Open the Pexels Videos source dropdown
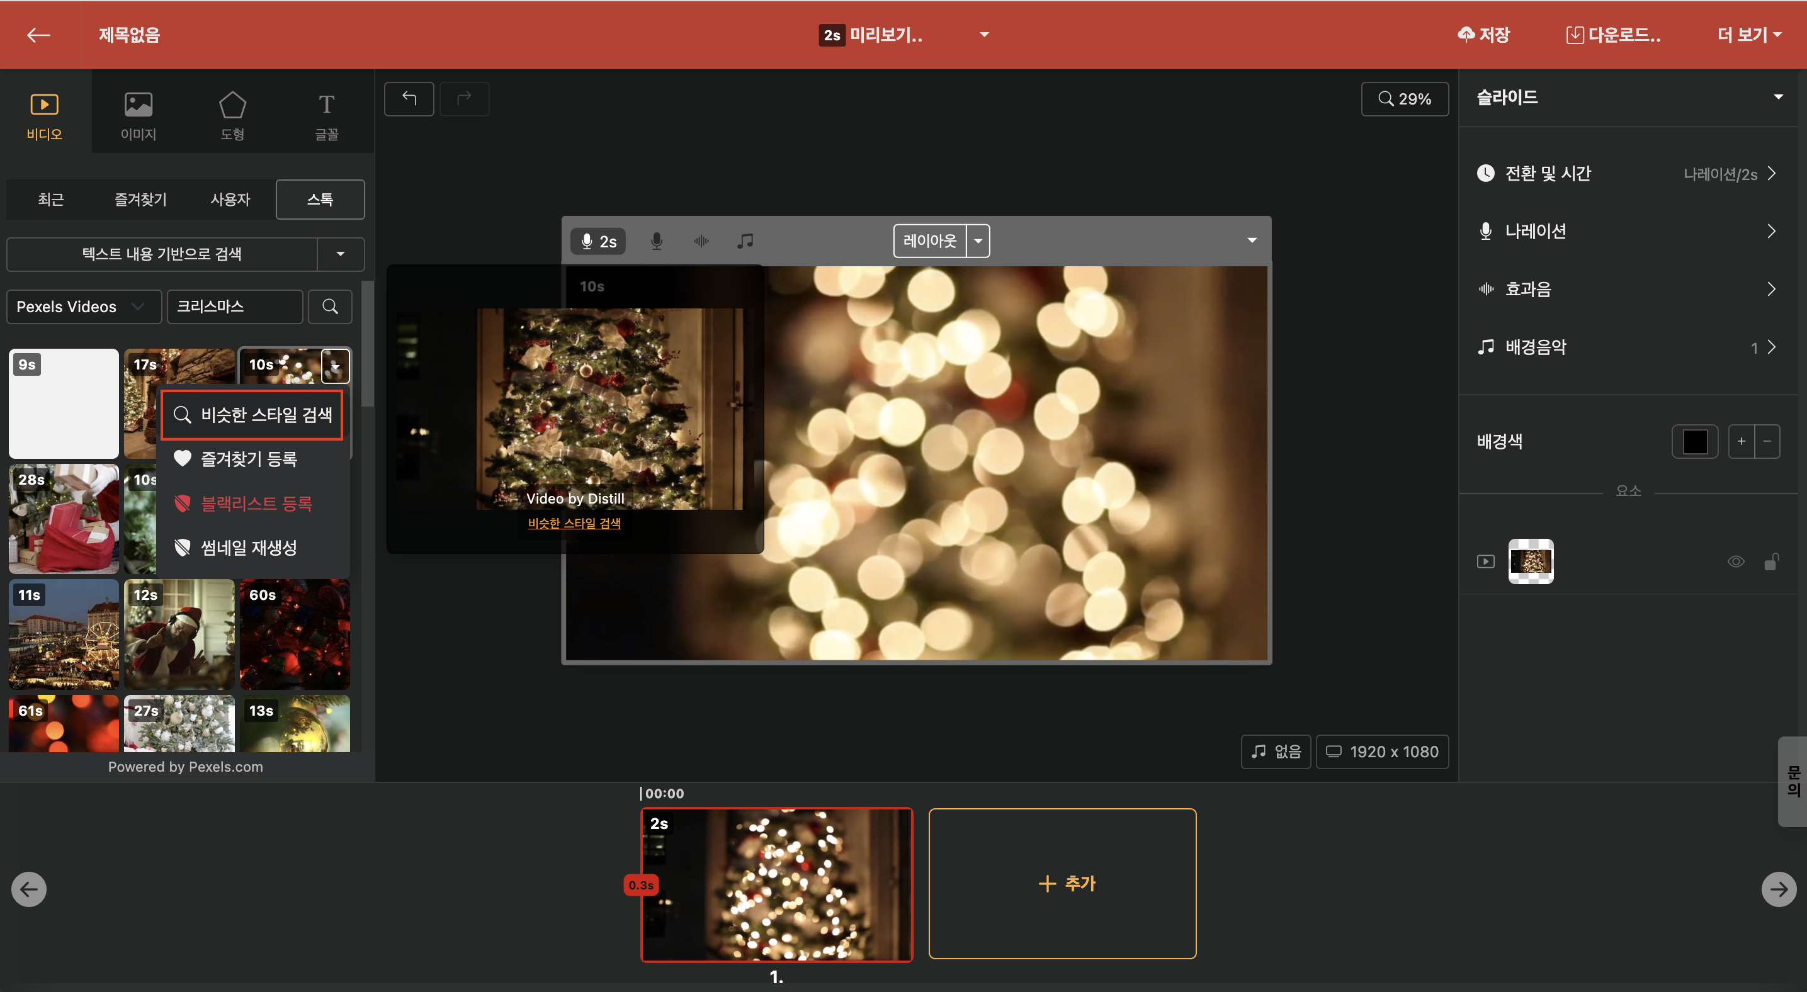This screenshot has height=992, width=1807. coord(84,307)
